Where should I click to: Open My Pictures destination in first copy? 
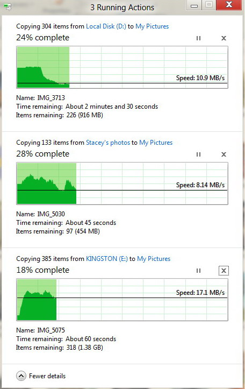(152, 26)
